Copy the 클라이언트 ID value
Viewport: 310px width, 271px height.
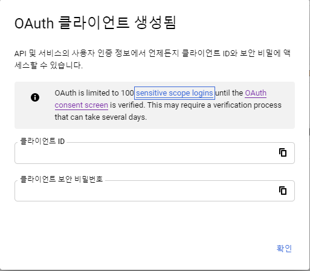[283, 152]
